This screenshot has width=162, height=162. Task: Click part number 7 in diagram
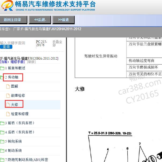click(x=140, y=144)
